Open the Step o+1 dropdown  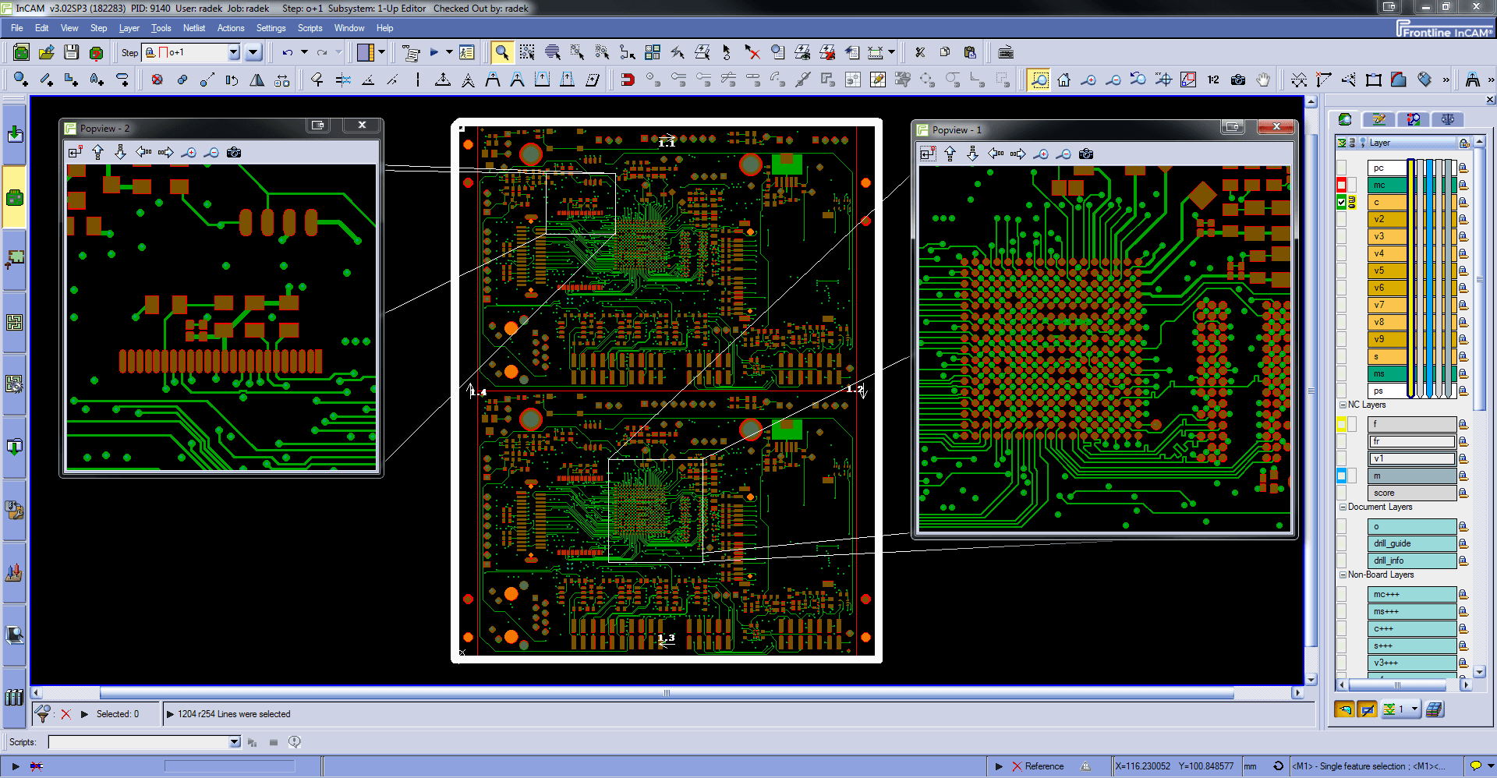pos(233,52)
